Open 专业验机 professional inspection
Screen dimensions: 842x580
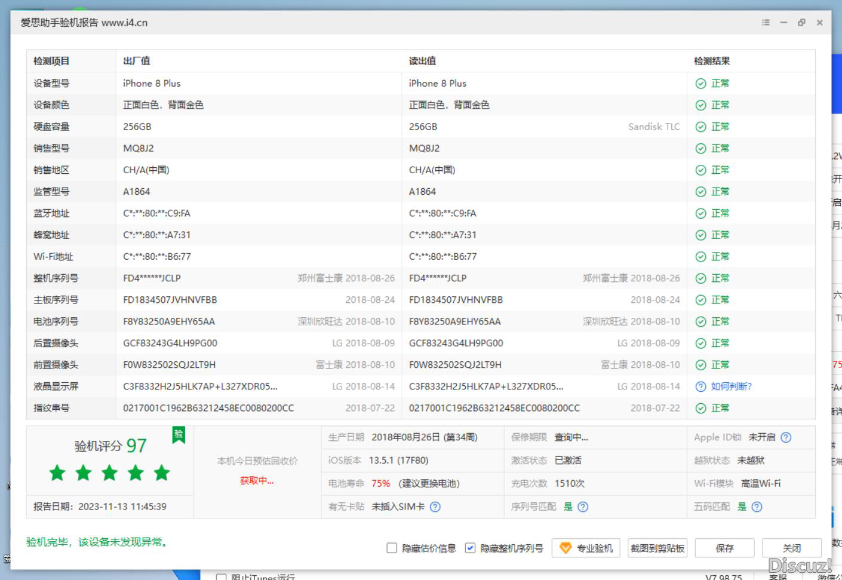(x=586, y=548)
